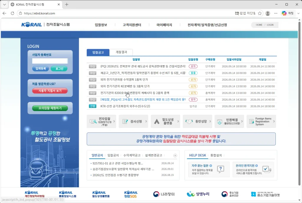The width and height of the screenshot is (302, 203).
Task: Click the 로그인 button
Action: tap(59, 68)
